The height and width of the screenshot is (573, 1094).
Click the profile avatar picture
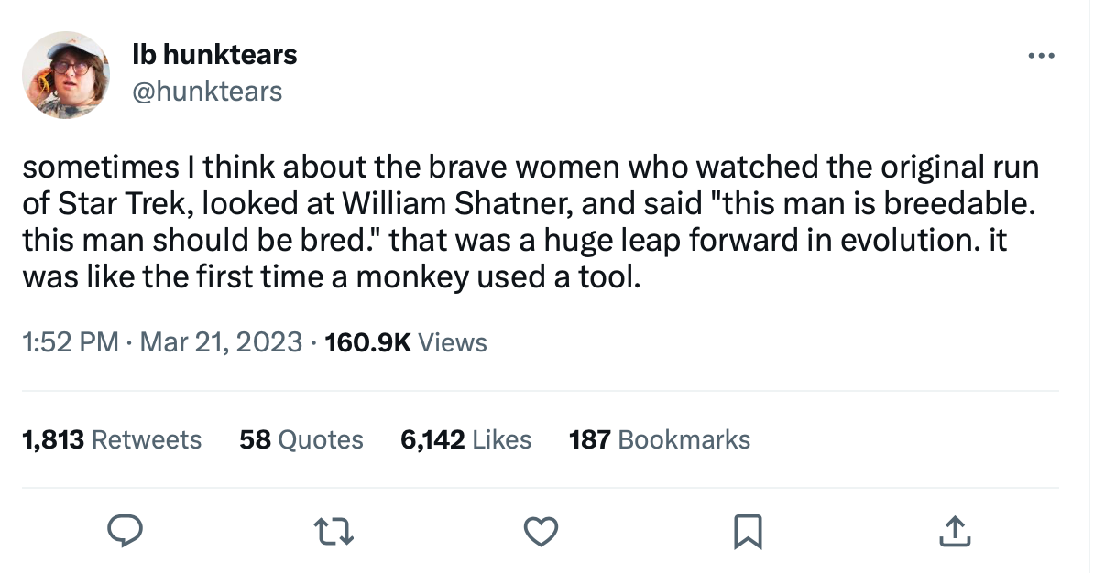pyautogui.click(x=61, y=74)
